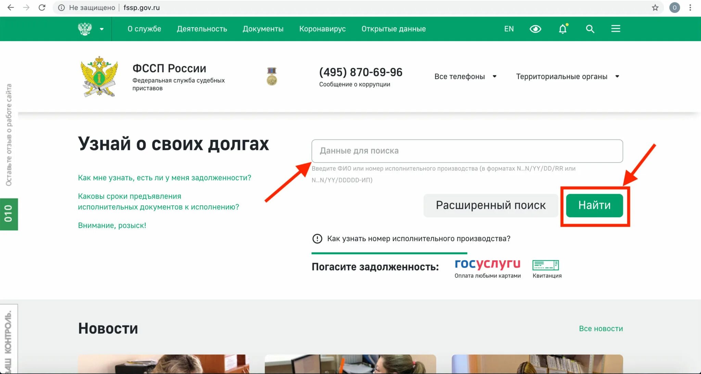Open the rightmost news thumbnail image
Viewport: 701px width, 374px height.
[x=537, y=364]
